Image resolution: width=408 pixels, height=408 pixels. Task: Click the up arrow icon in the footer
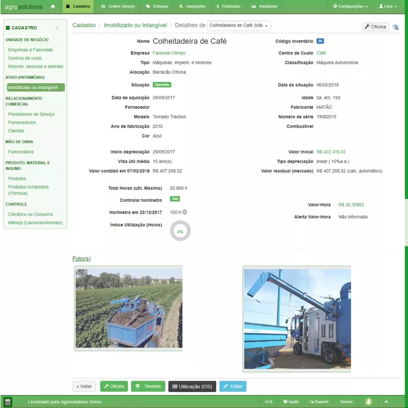(386, 401)
